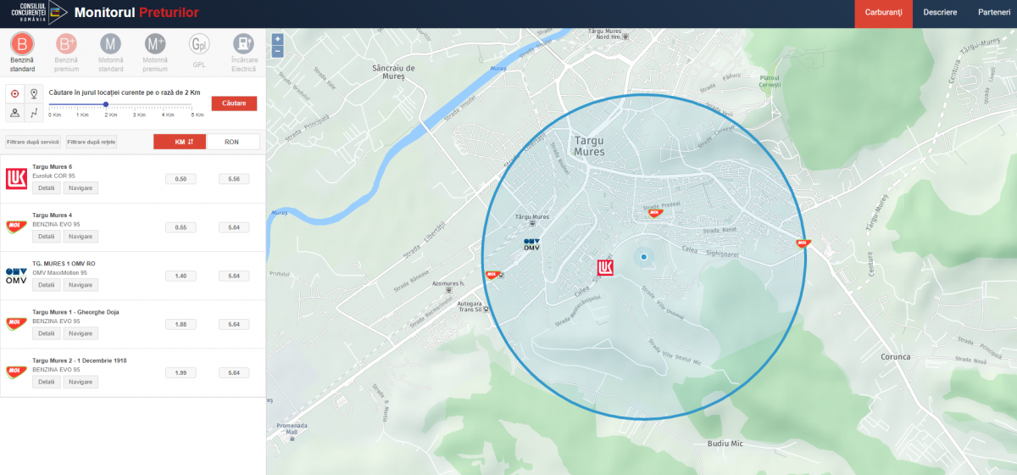Open Detalii for Targu Mures 6
The height and width of the screenshot is (475, 1017).
pyautogui.click(x=47, y=188)
